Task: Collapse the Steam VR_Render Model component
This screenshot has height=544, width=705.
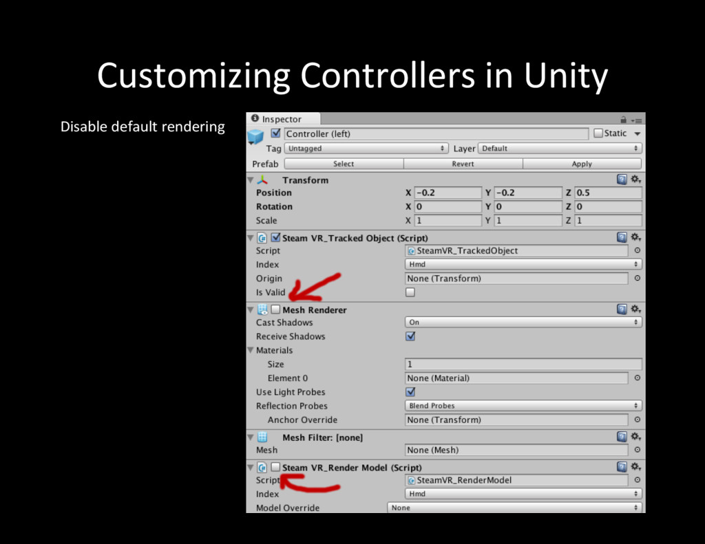Action: (251, 468)
